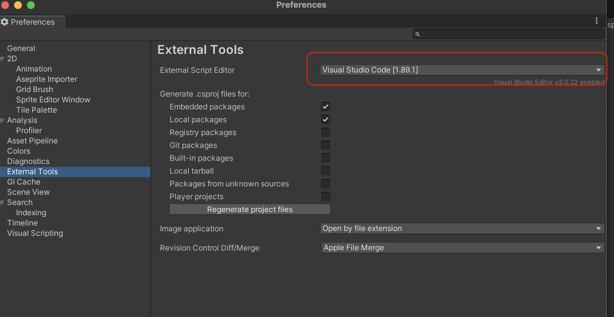Collapse the Analysis section arrow
This screenshot has width=614, height=317.
point(2,121)
